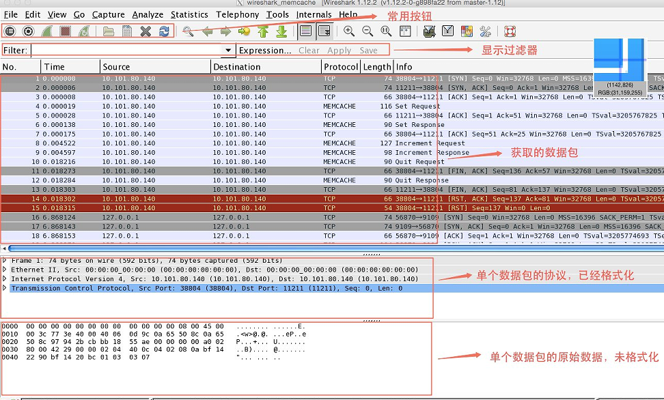Expand the Internet Protocol Version 4 node
664x400 pixels.
[x=4, y=279]
